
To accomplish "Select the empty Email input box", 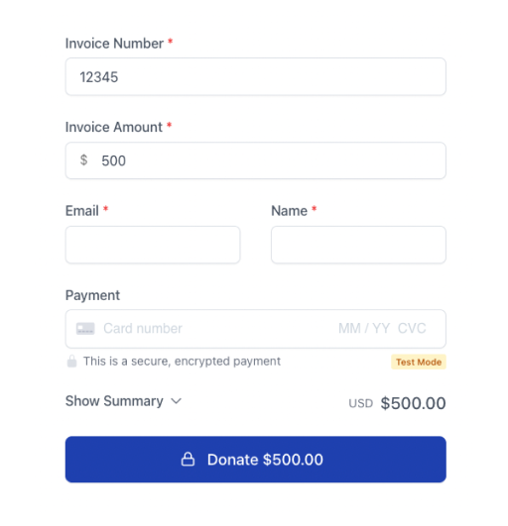I will [x=153, y=245].
